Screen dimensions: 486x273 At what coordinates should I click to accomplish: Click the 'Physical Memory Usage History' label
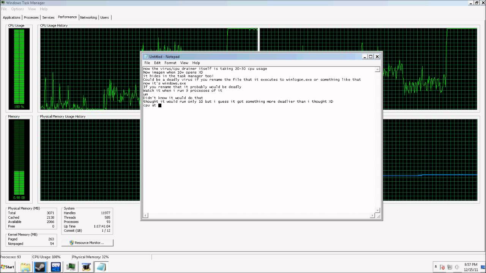(x=63, y=116)
